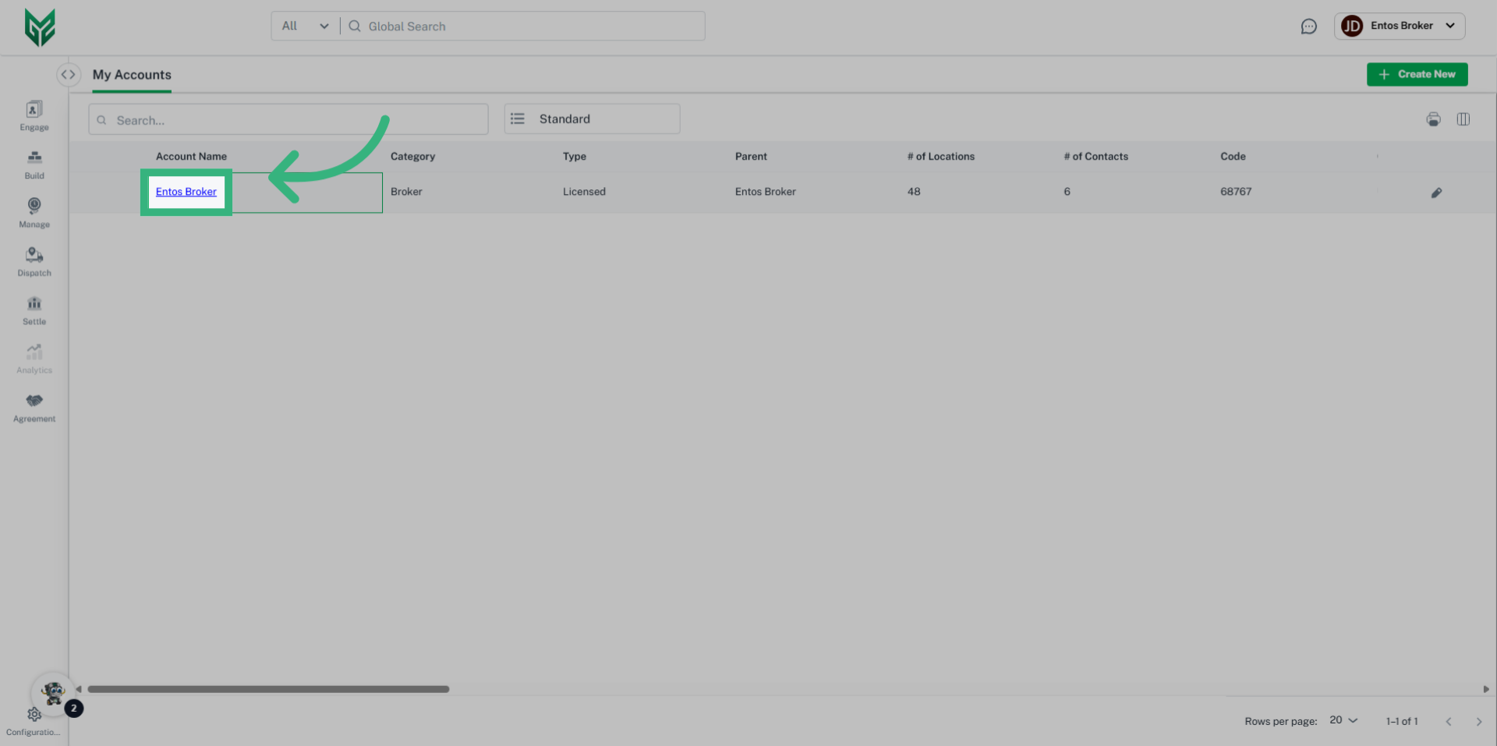The width and height of the screenshot is (1497, 746).
Task: Navigate to the Settle section
Action: 34,309
